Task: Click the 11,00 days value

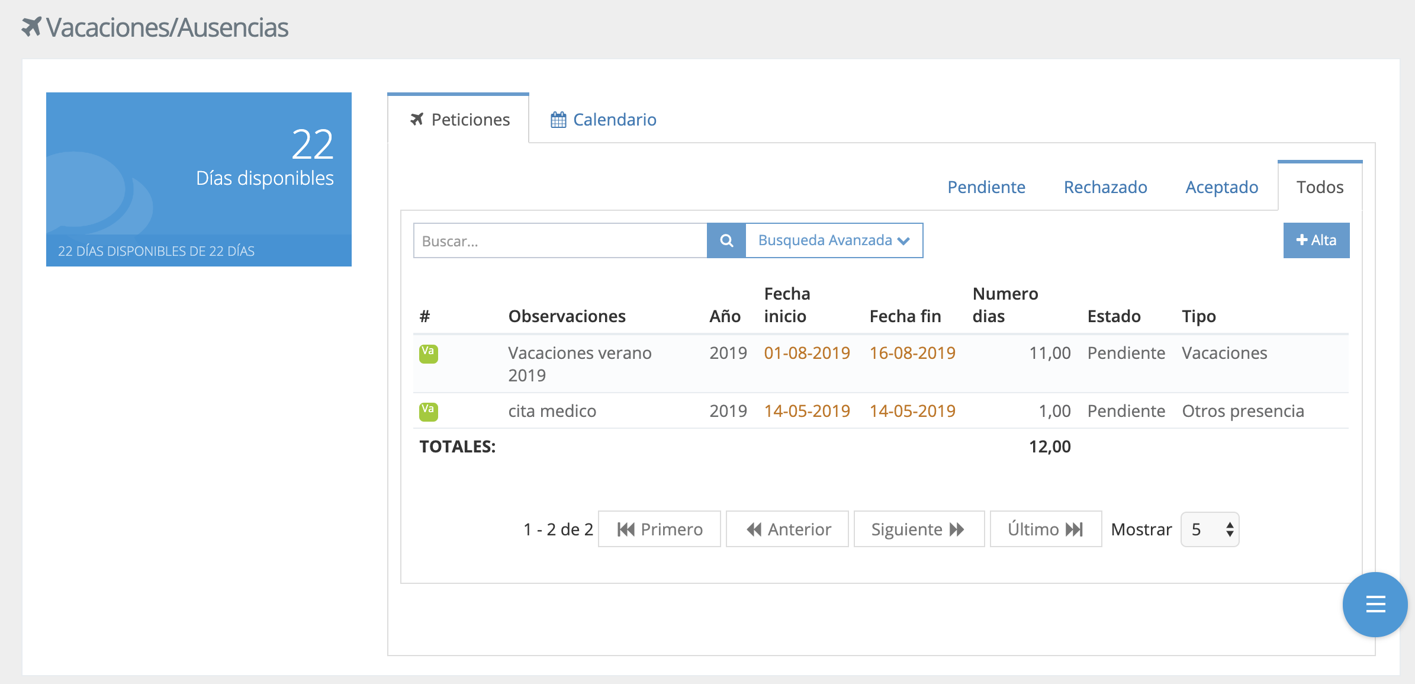Action: click(1050, 354)
